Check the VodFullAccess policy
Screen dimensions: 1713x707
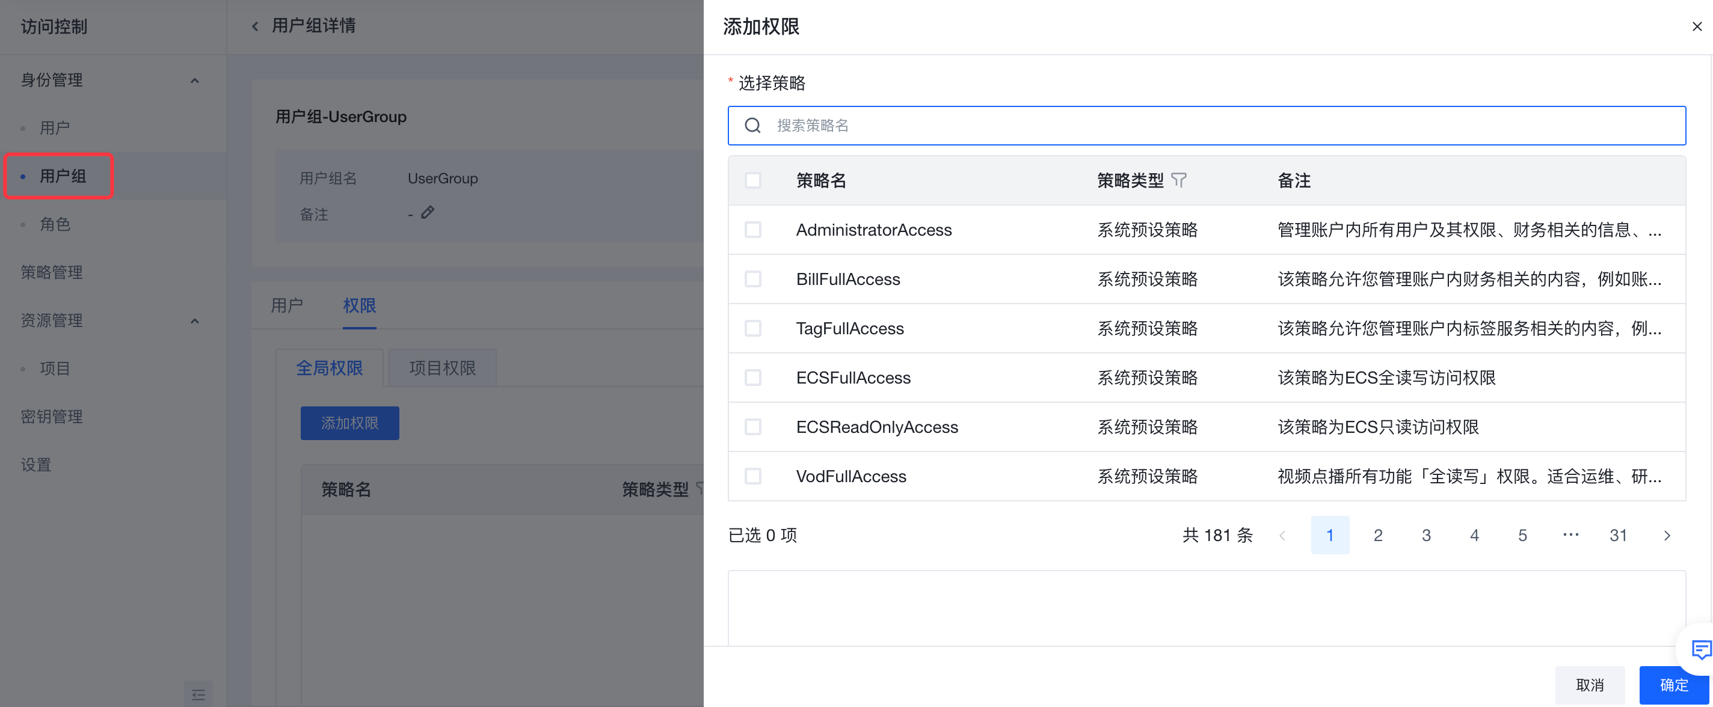[753, 476]
